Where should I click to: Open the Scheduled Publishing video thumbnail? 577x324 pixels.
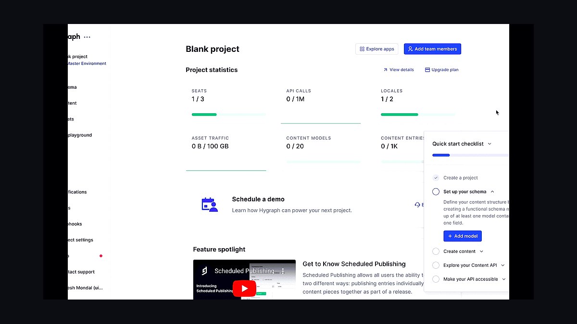click(244, 280)
